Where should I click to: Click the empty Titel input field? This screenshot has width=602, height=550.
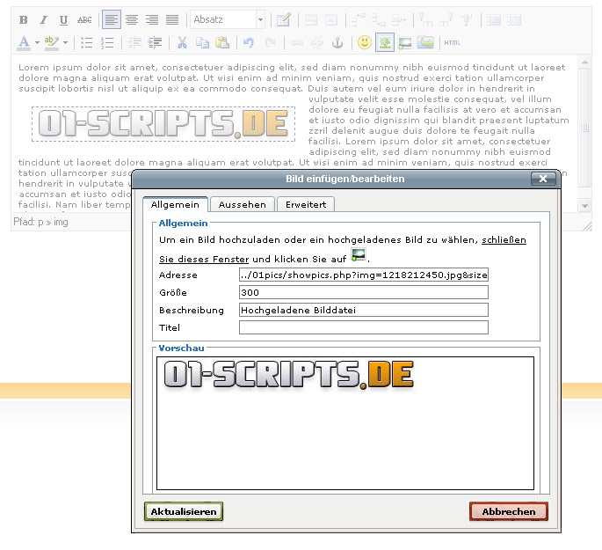click(364, 327)
